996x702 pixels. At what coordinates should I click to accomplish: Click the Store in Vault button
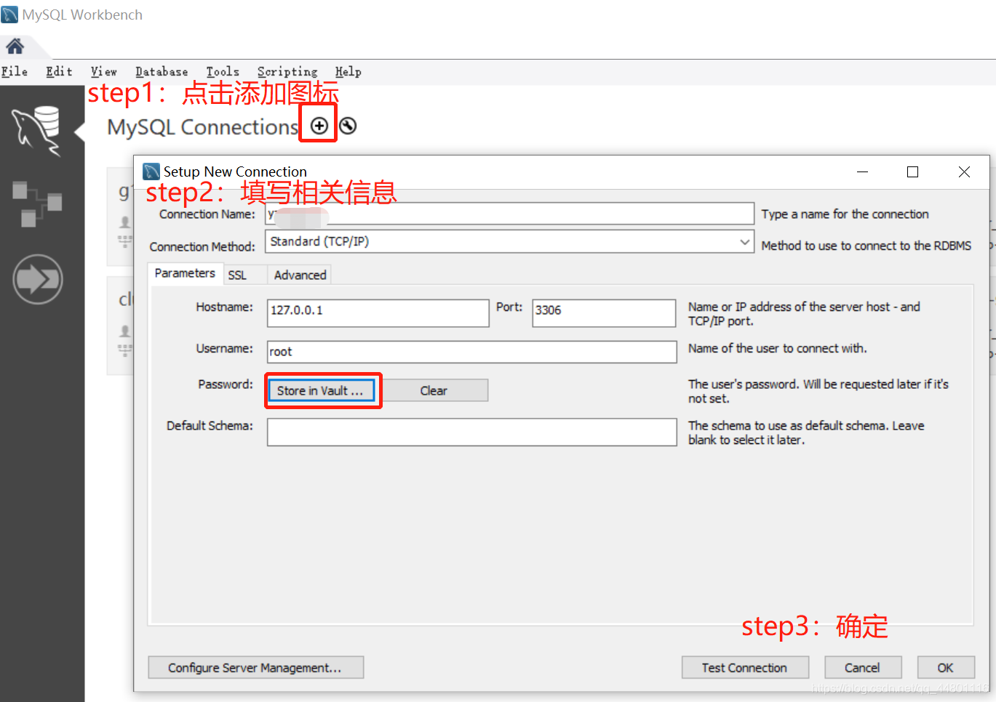[321, 390]
